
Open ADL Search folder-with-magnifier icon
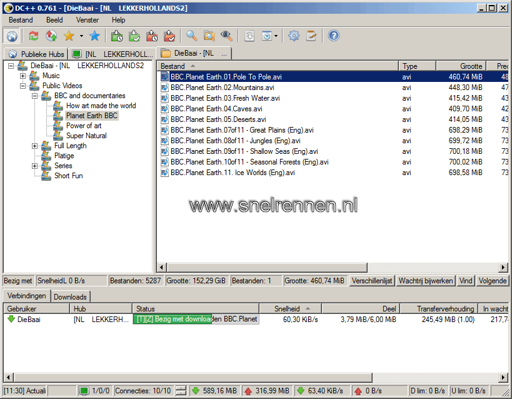click(x=209, y=36)
